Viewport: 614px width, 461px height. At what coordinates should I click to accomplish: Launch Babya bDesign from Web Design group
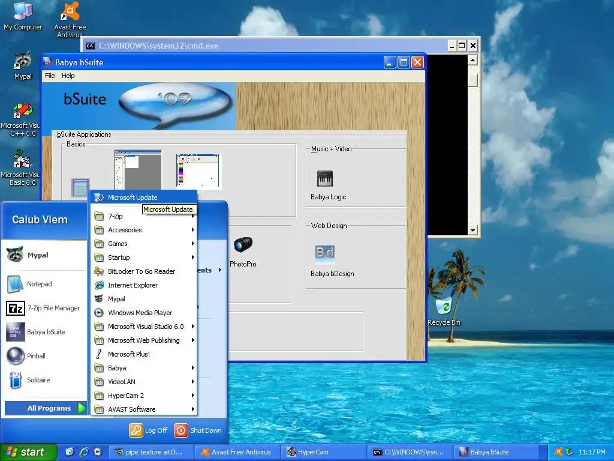coord(325,254)
